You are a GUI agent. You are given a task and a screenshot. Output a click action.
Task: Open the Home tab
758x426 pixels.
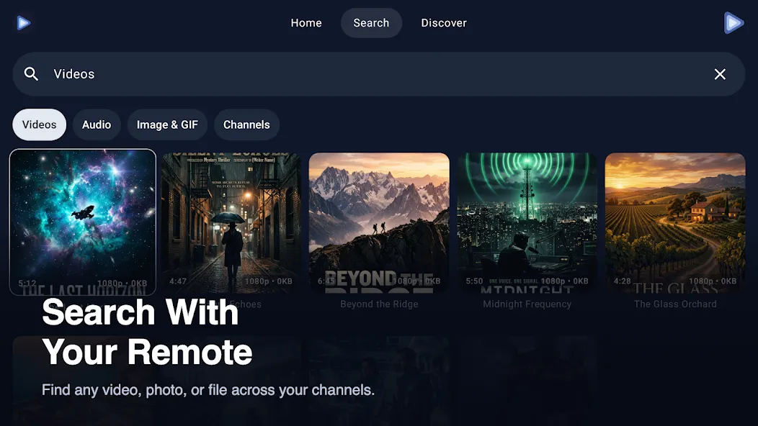(306, 23)
